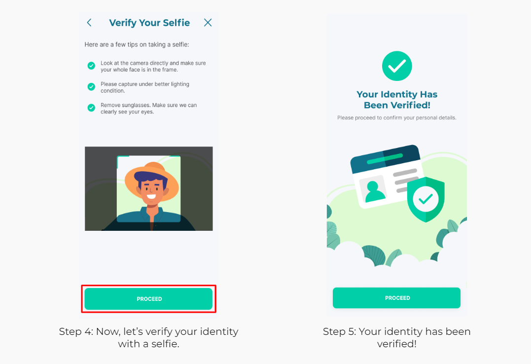Click the gray text lines on the ID card

point(406,180)
